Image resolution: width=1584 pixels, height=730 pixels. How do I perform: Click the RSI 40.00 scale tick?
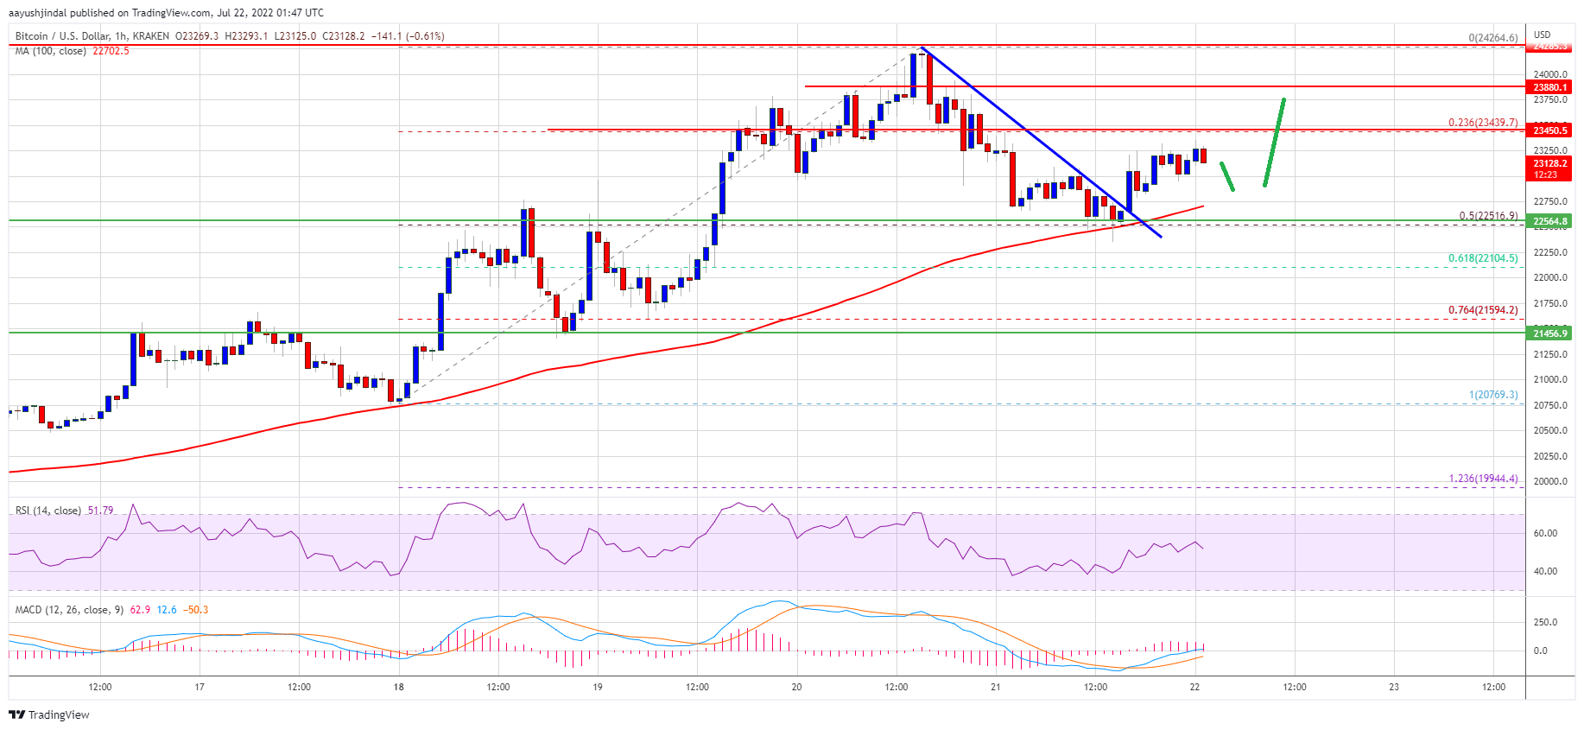click(x=1545, y=571)
